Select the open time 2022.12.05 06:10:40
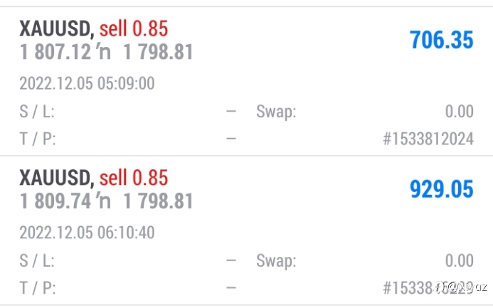The image size is (493, 308). (87, 233)
